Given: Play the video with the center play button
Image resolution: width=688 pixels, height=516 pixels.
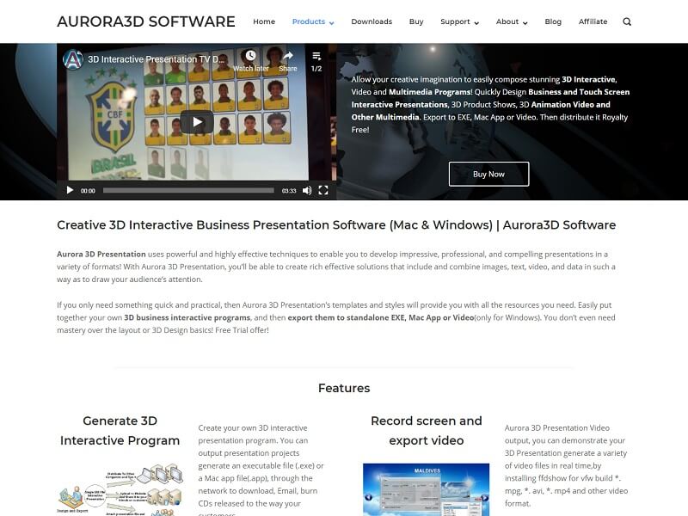Looking at the screenshot, I should 197,121.
